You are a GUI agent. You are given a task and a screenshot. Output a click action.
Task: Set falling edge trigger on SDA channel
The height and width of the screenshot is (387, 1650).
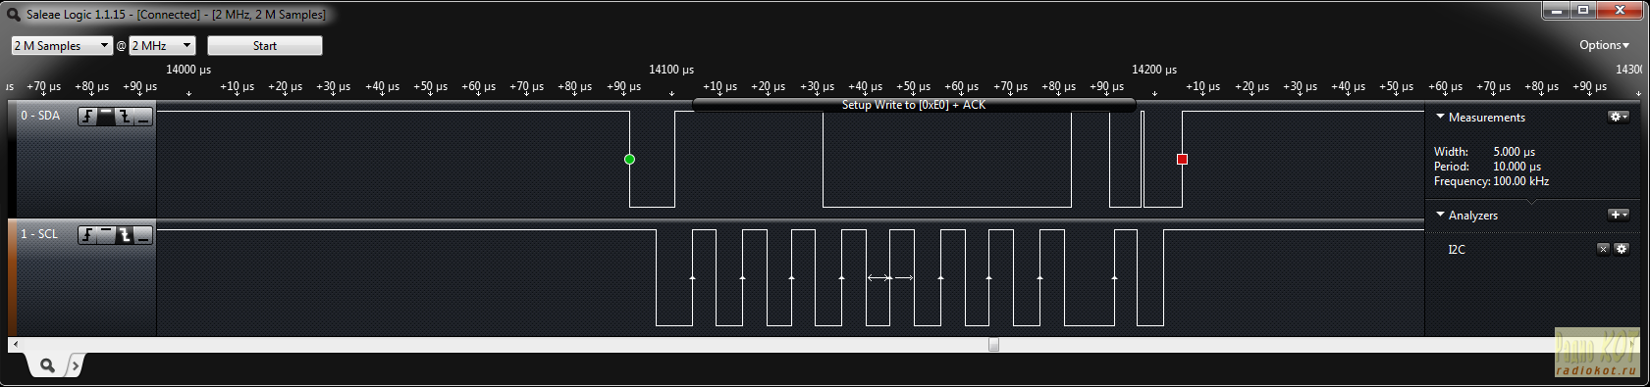pyautogui.click(x=125, y=117)
